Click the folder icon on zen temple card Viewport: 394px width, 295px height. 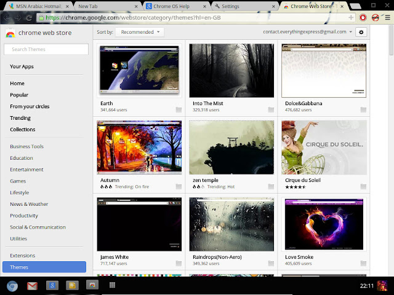point(271,186)
